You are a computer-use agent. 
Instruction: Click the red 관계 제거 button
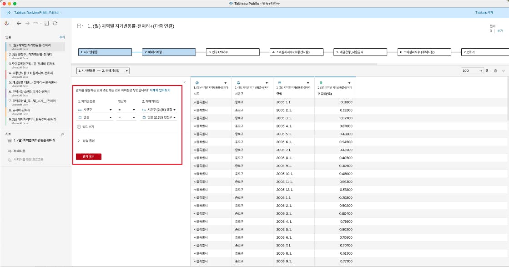click(89, 156)
